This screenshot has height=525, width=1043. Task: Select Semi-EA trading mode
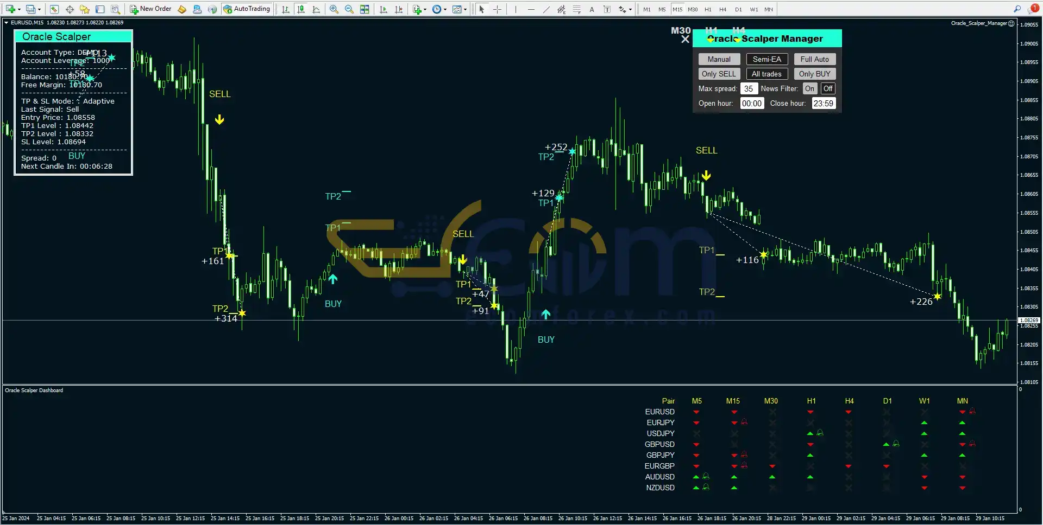coord(766,59)
